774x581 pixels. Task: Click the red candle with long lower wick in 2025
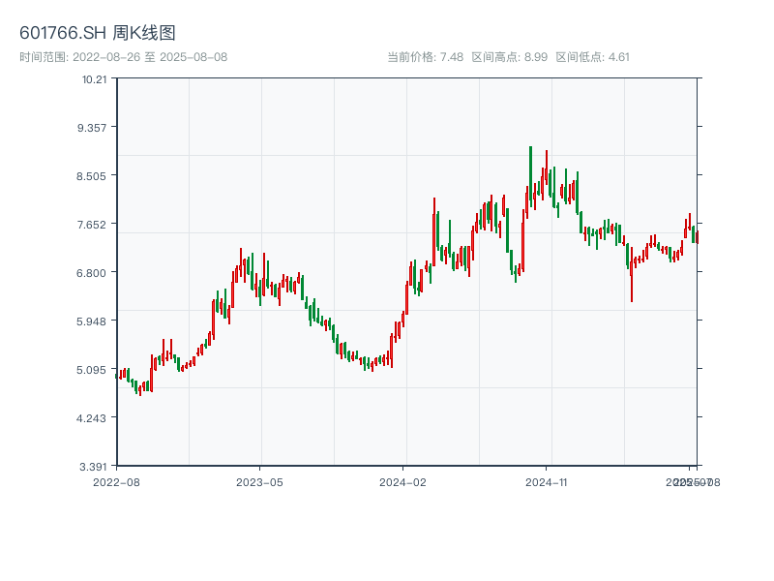click(x=632, y=276)
